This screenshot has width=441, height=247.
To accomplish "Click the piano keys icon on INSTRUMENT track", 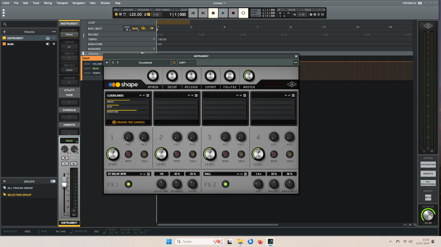I will (x=48, y=38).
